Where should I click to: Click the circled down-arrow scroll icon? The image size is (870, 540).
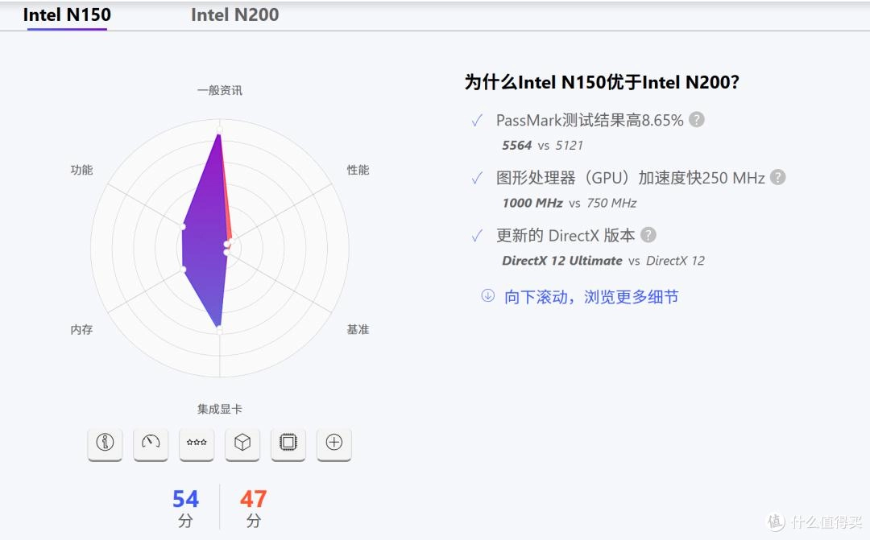[487, 295]
